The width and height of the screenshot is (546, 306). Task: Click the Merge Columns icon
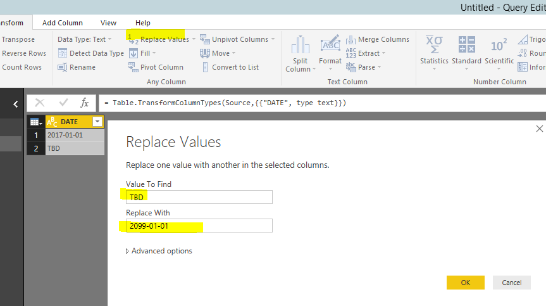351,39
